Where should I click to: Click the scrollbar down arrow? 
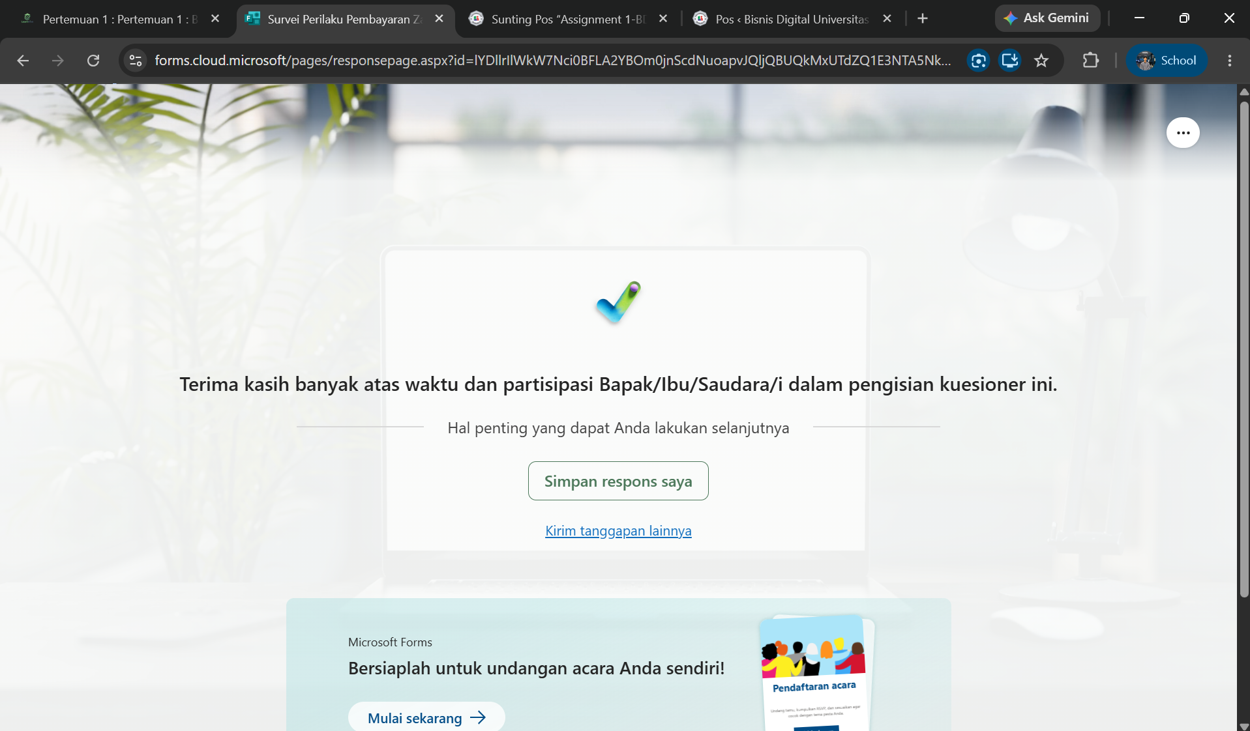point(1244,726)
